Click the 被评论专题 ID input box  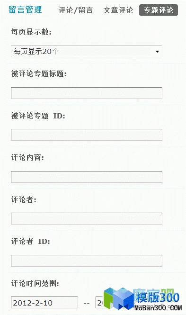87,135
